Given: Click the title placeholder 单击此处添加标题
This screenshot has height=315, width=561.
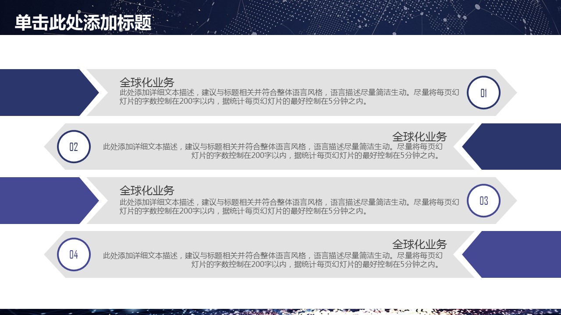Looking at the screenshot, I should click(x=83, y=23).
